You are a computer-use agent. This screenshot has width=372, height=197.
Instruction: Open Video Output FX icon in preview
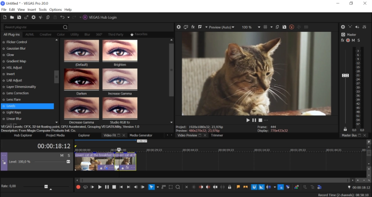(193, 27)
